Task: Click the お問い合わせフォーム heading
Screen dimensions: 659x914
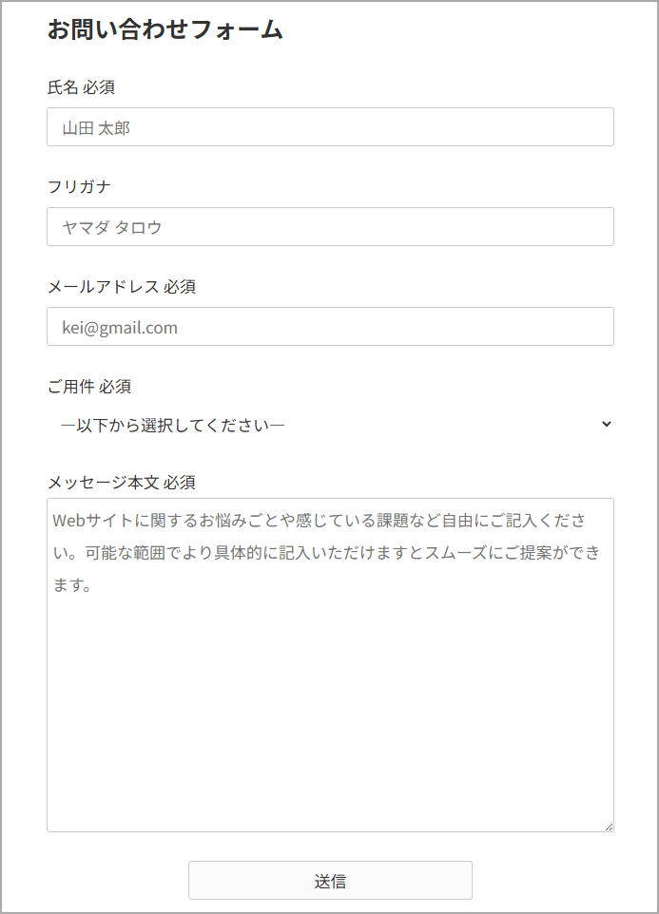Action: (x=165, y=29)
